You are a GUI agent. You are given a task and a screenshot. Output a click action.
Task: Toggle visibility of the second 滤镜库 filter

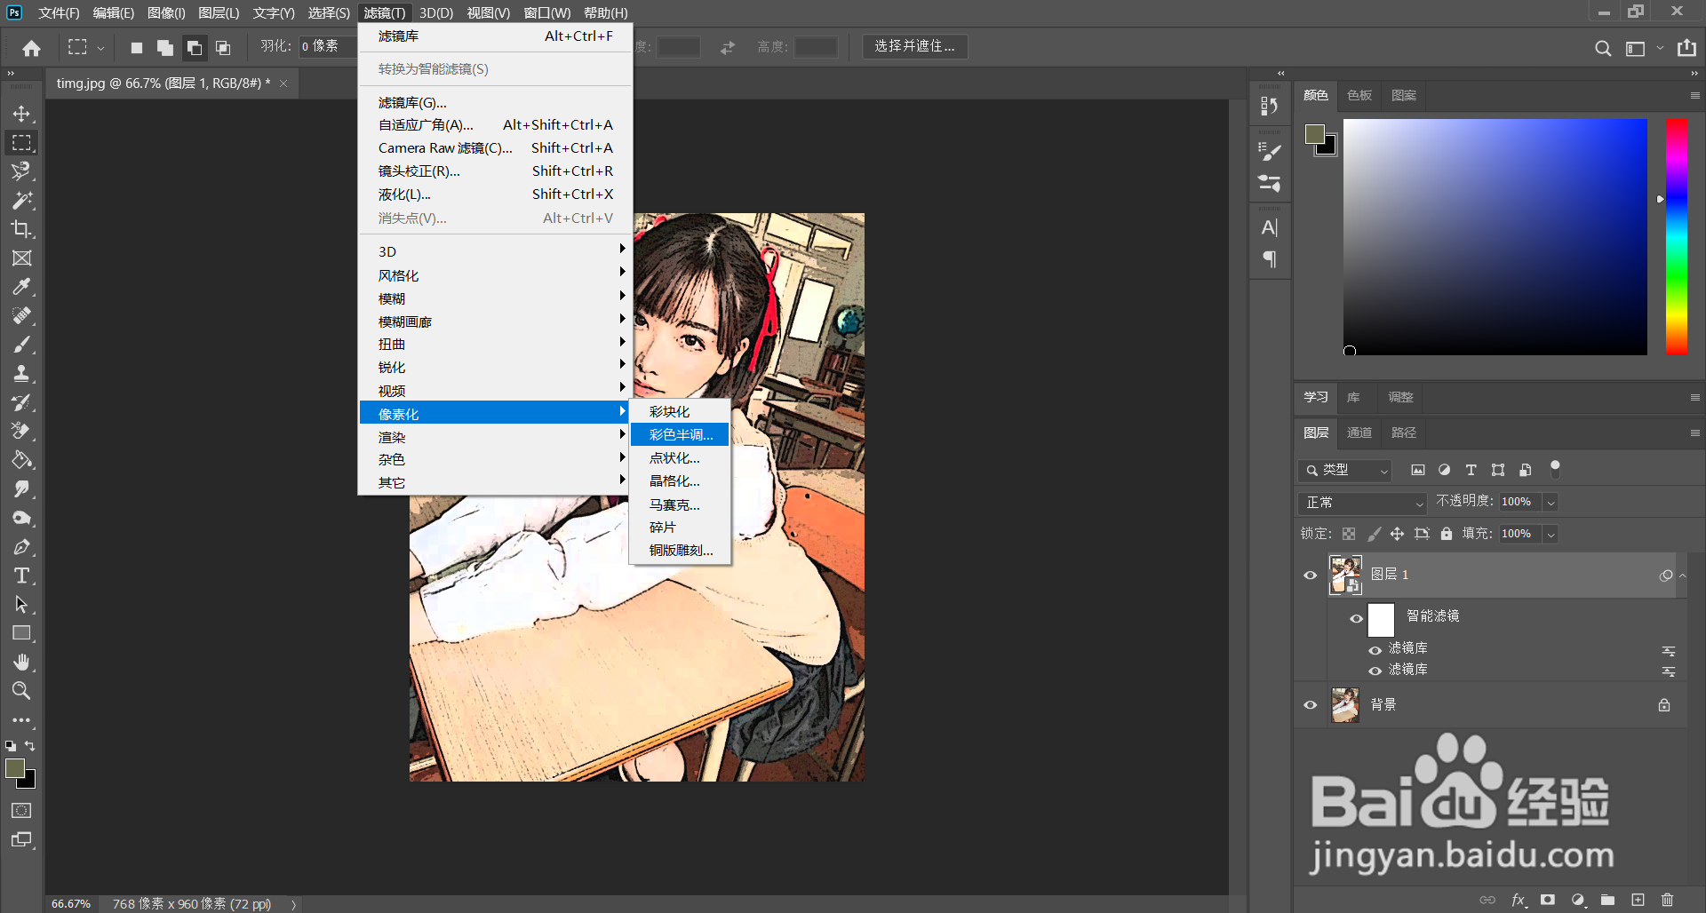[1375, 671]
